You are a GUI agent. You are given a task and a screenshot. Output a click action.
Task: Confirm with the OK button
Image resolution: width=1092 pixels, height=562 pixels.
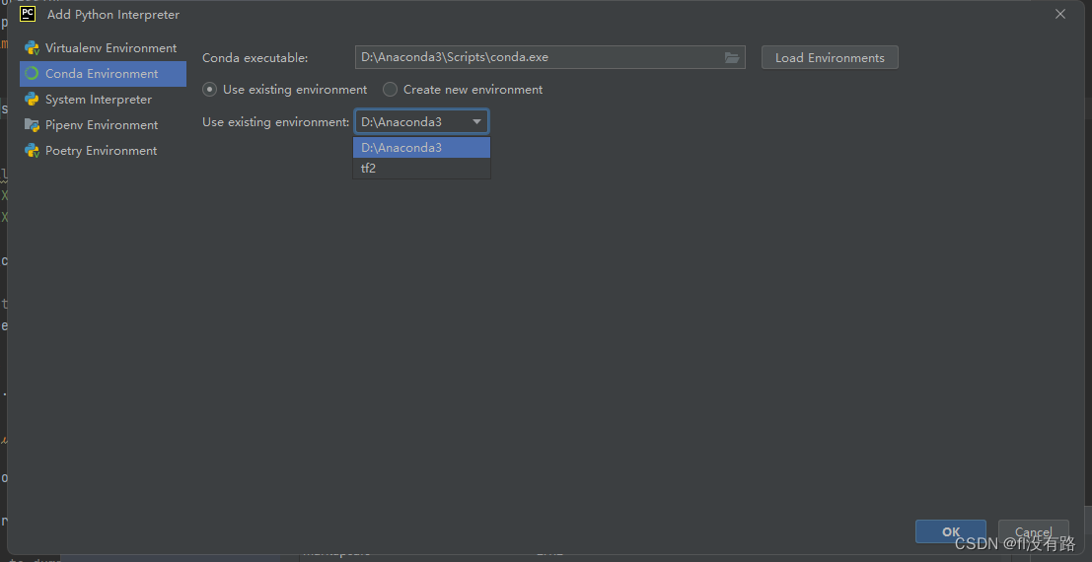coord(951,532)
